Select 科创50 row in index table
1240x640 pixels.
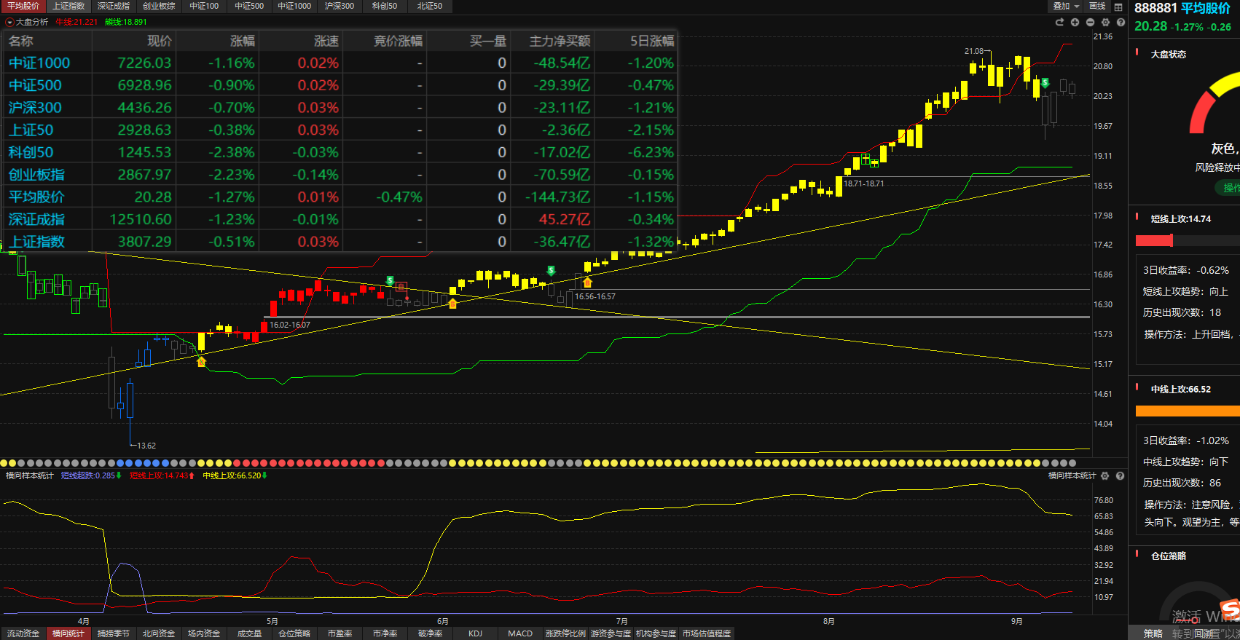(341, 152)
